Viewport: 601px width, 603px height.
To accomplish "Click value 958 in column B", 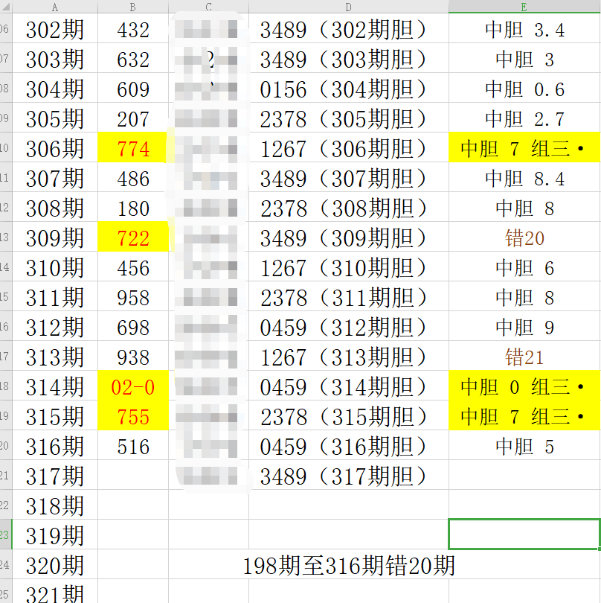I will (x=133, y=297).
